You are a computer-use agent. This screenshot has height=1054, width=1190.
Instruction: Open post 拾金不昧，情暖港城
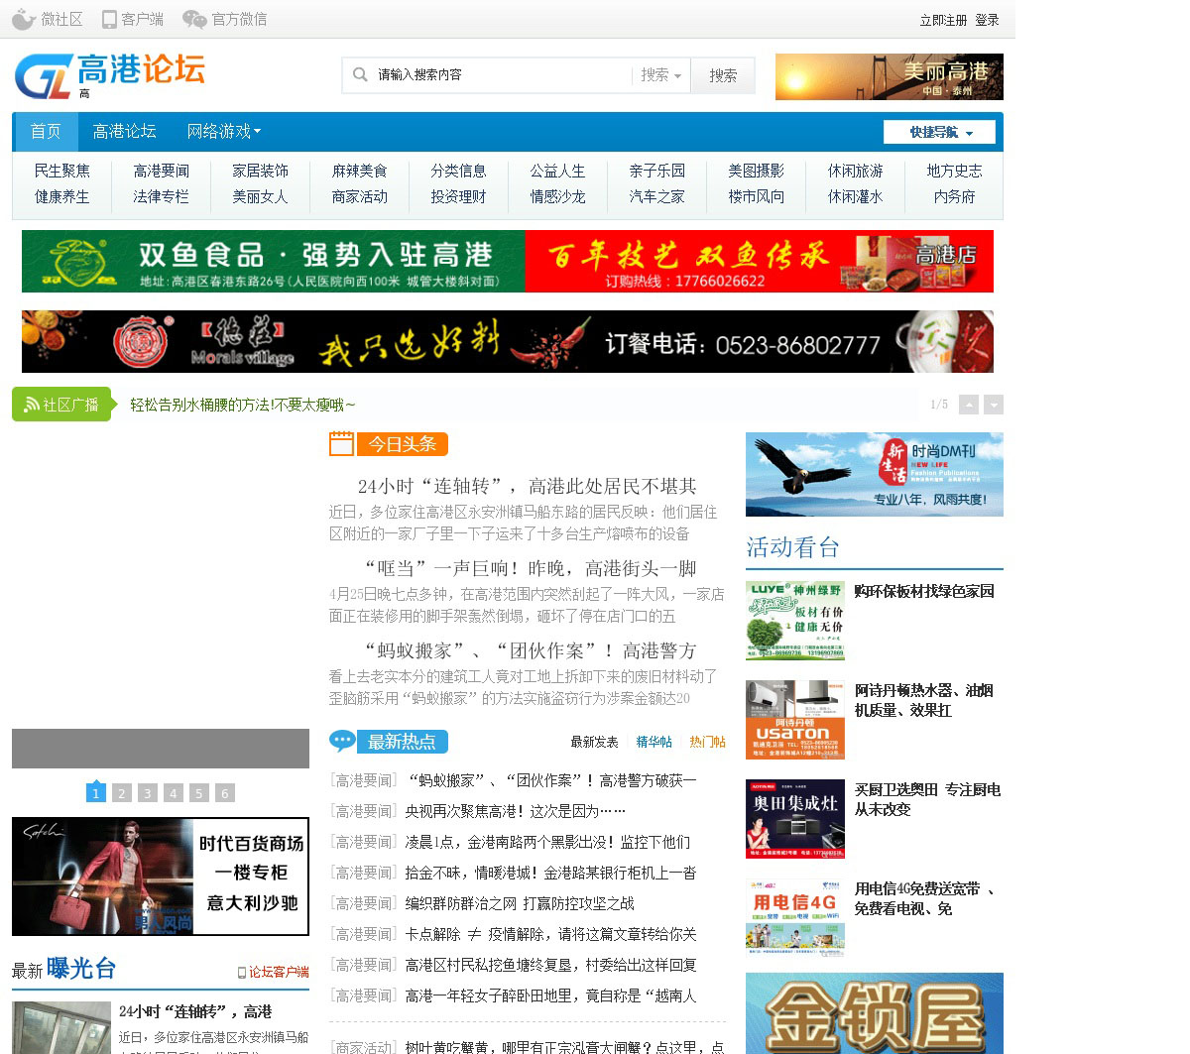(550, 873)
